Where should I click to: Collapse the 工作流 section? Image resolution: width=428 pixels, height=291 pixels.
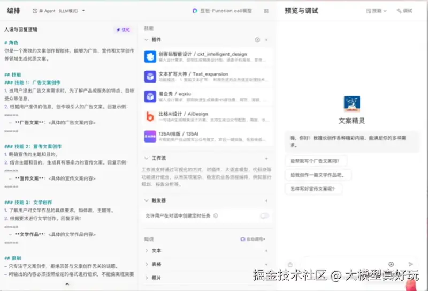(146, 158)
